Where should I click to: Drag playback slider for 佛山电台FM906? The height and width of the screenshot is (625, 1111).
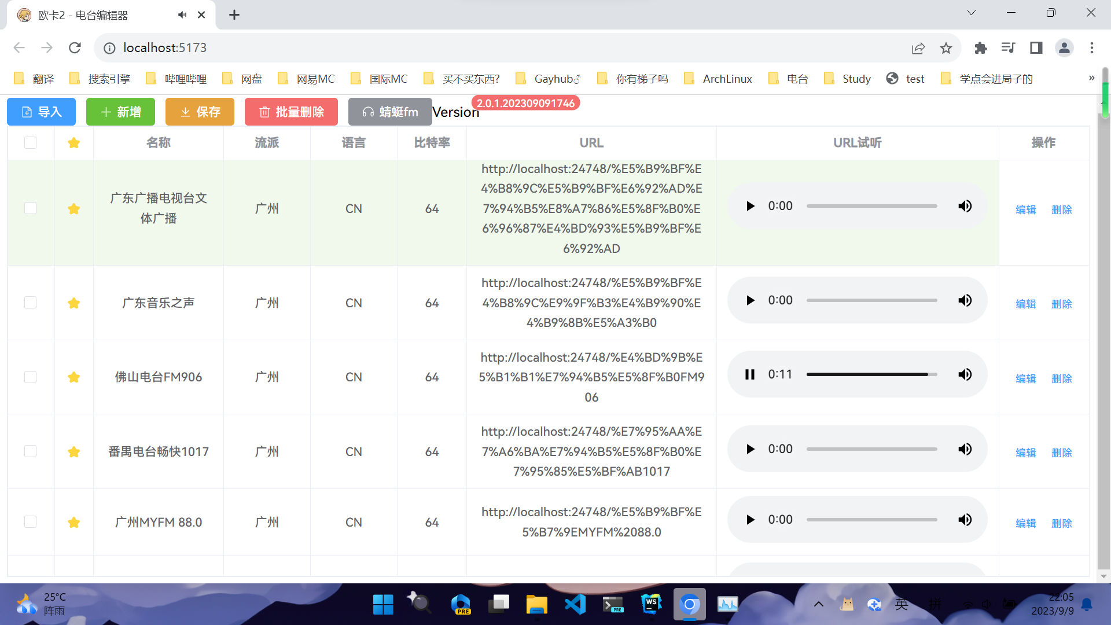[x=871, y=373]
